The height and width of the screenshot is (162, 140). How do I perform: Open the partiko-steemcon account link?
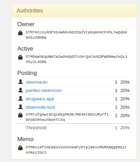[44, 91]
